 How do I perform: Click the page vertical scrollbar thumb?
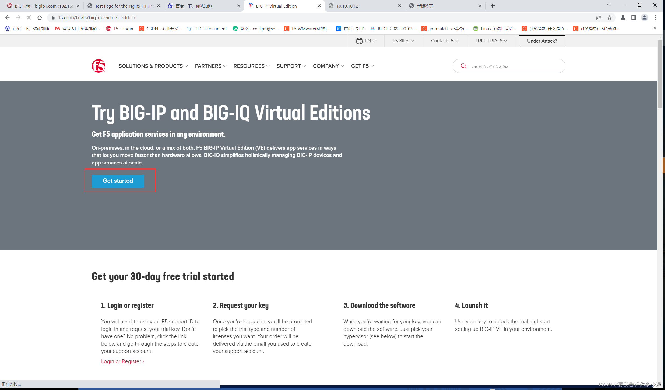[x=660, y=74]
